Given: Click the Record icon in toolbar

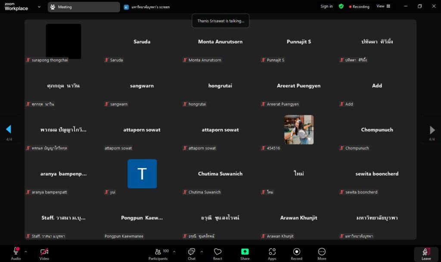Looking at the screenshot, I should (x=296, y=253).
